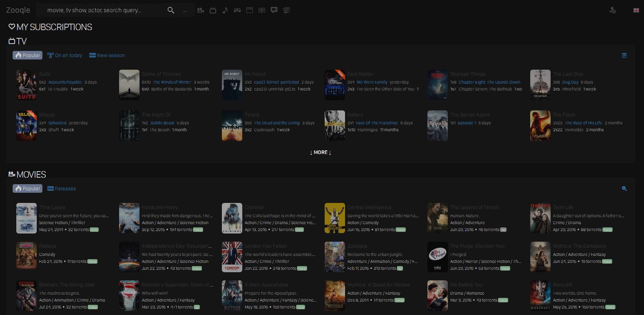Open Stranger Things show title
The width and height of the screenshot is (644, 315).
tap(468, 74)
